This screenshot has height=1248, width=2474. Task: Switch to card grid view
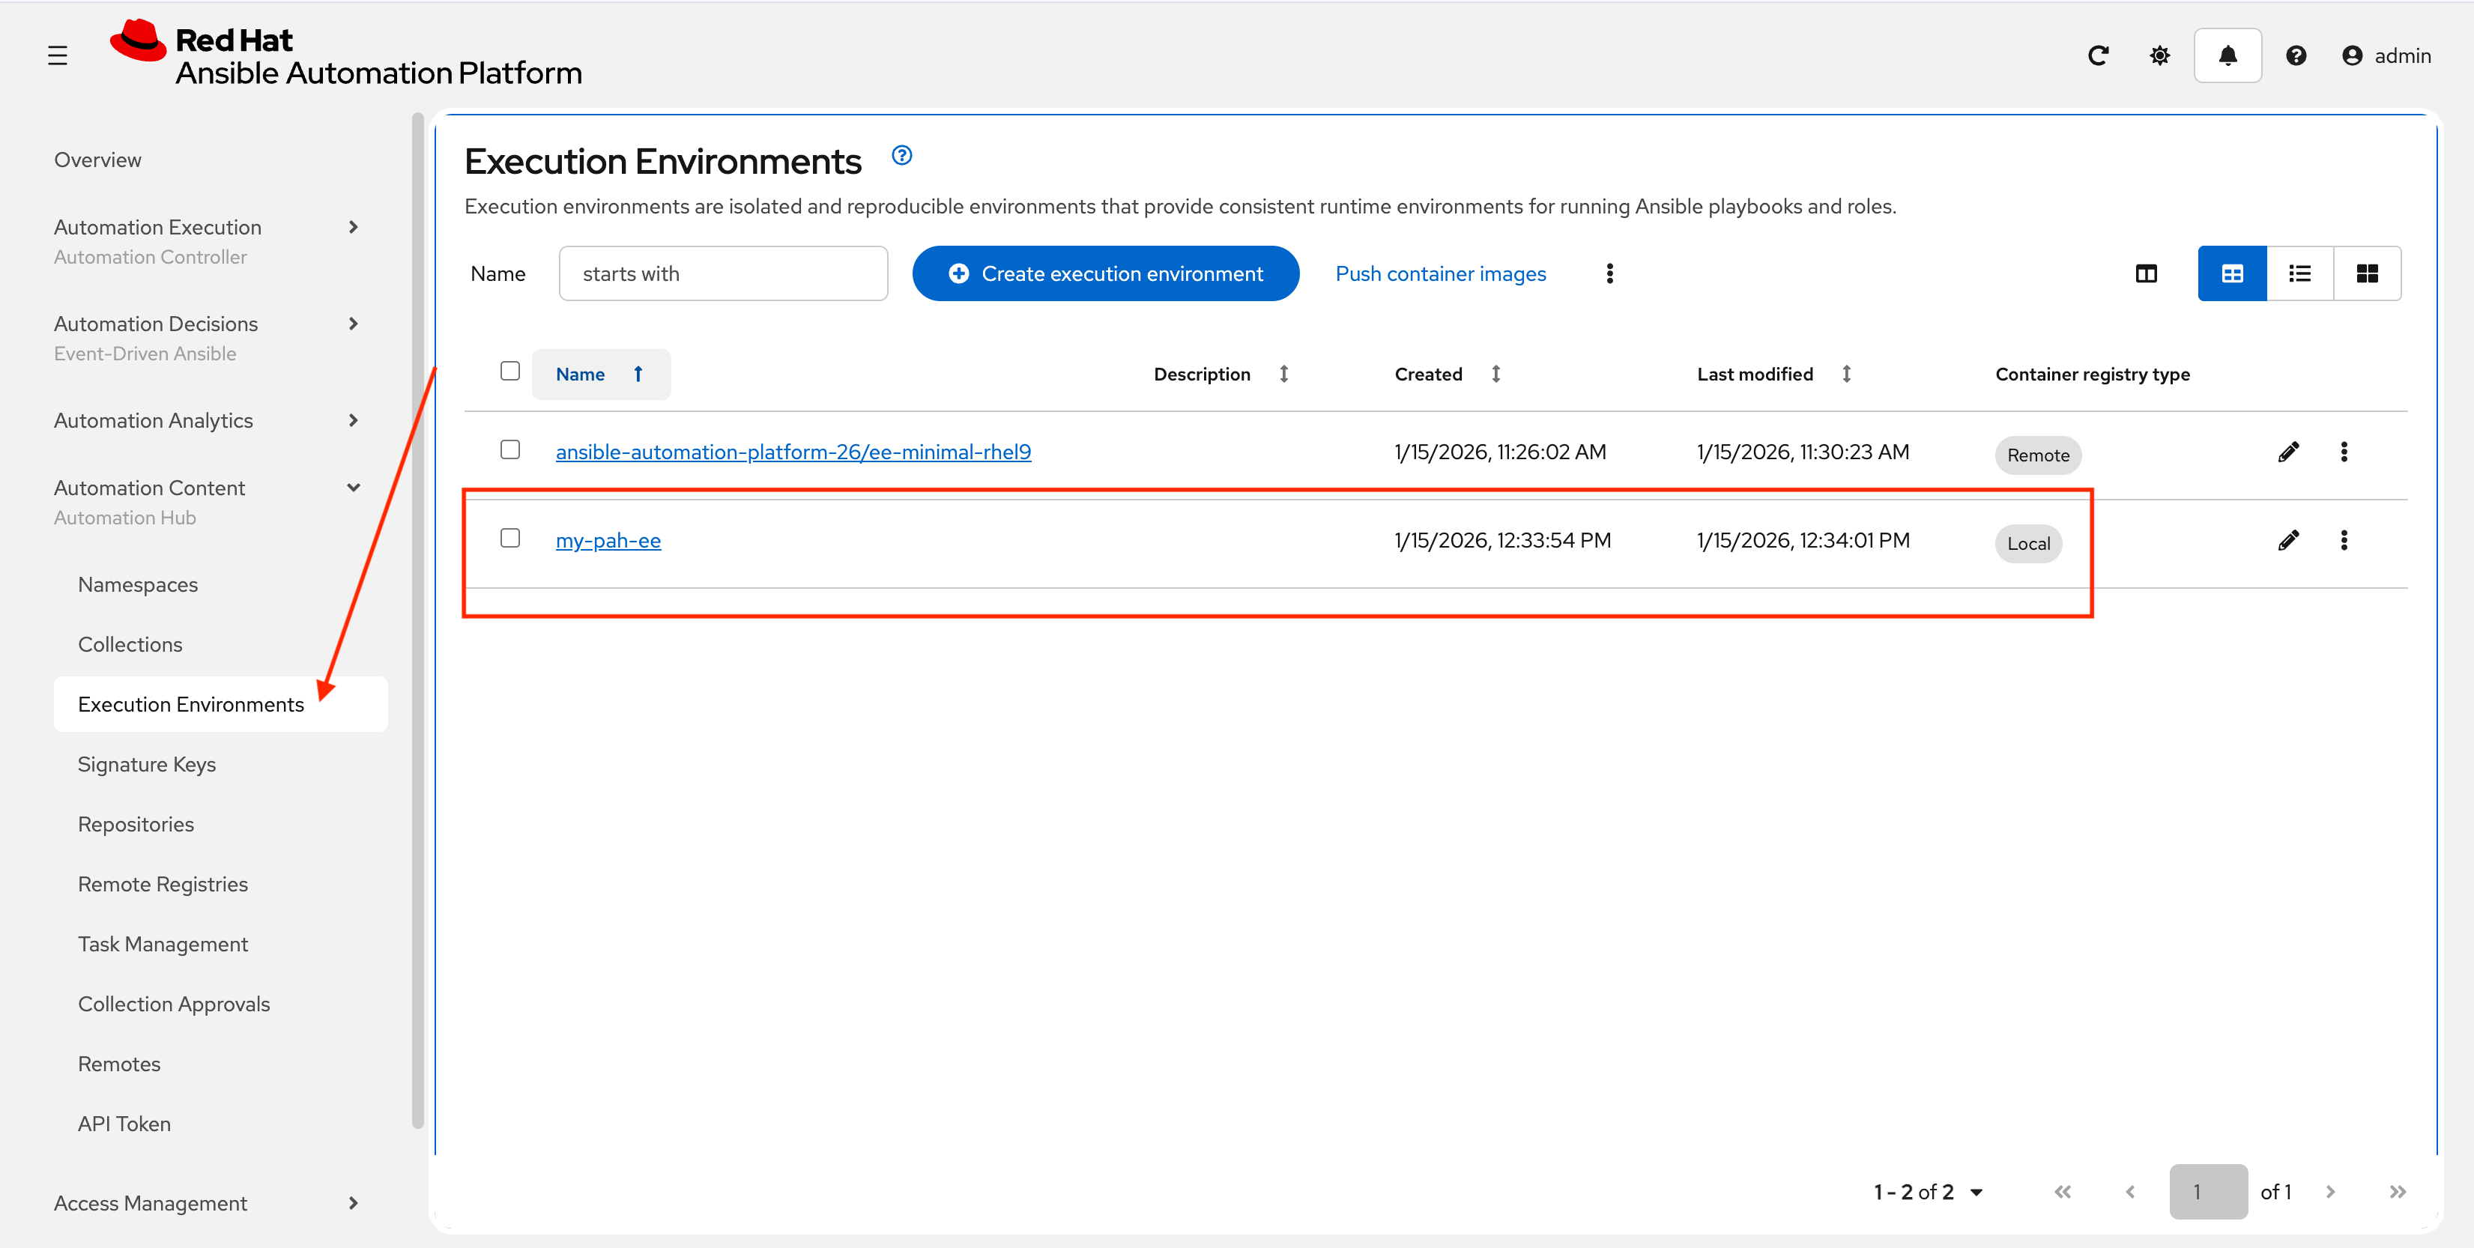(x=2366, y=273)
